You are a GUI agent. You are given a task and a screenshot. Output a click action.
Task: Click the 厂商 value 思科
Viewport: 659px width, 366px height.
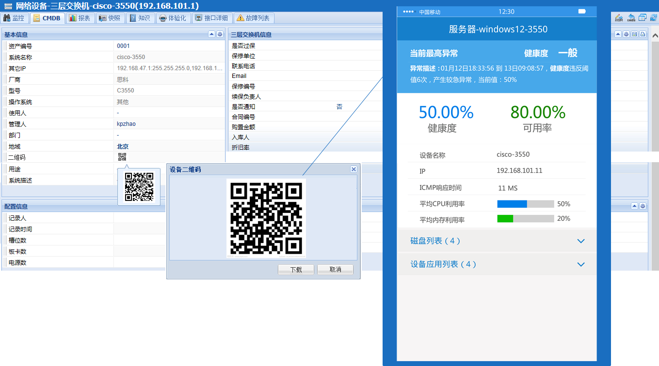(x=123, y=79)
